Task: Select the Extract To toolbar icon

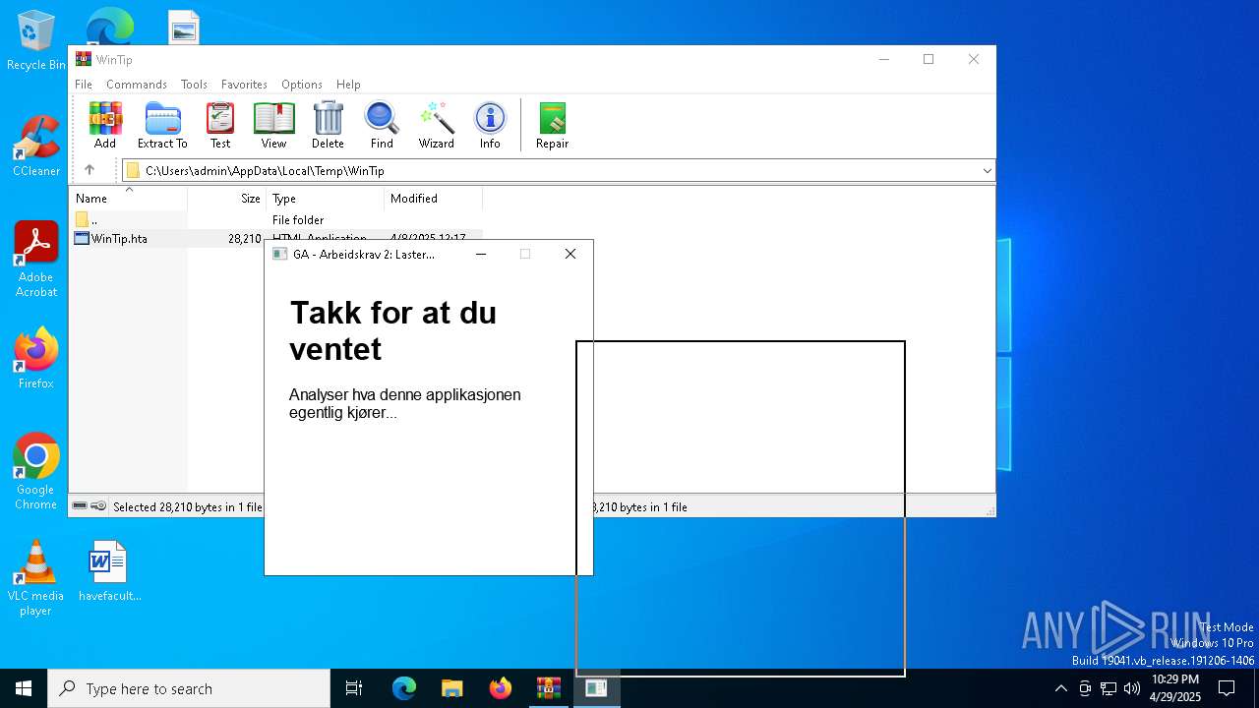Action: pyautogui.click(x=162, y=126)
